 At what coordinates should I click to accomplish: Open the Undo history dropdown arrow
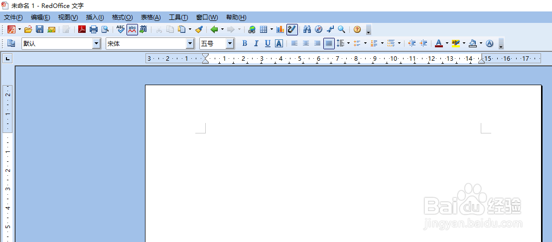[x=223, y=29]
